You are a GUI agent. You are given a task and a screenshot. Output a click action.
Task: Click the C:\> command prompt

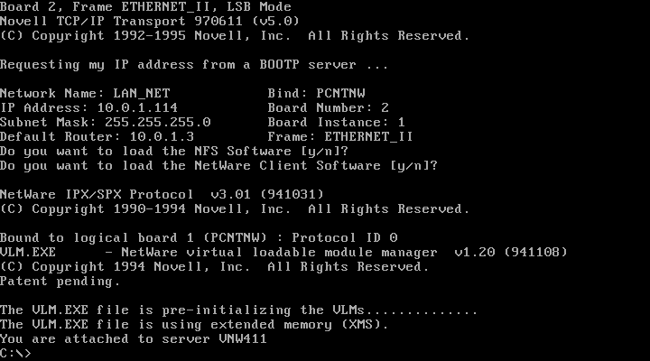[15, 353]
